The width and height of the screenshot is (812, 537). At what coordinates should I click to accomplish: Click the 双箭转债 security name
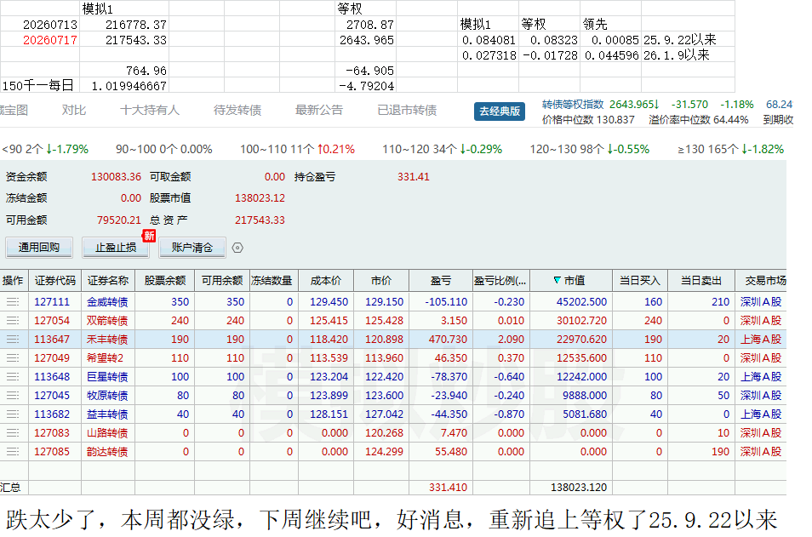pyautogui.click(x=107, y=321)
